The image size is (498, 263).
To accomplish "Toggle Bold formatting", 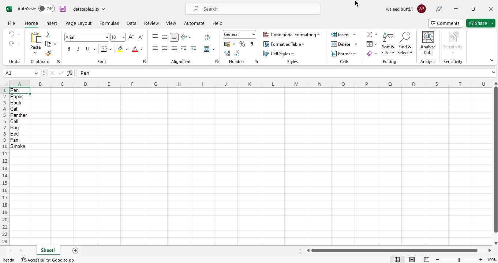I will coord(69,49).
